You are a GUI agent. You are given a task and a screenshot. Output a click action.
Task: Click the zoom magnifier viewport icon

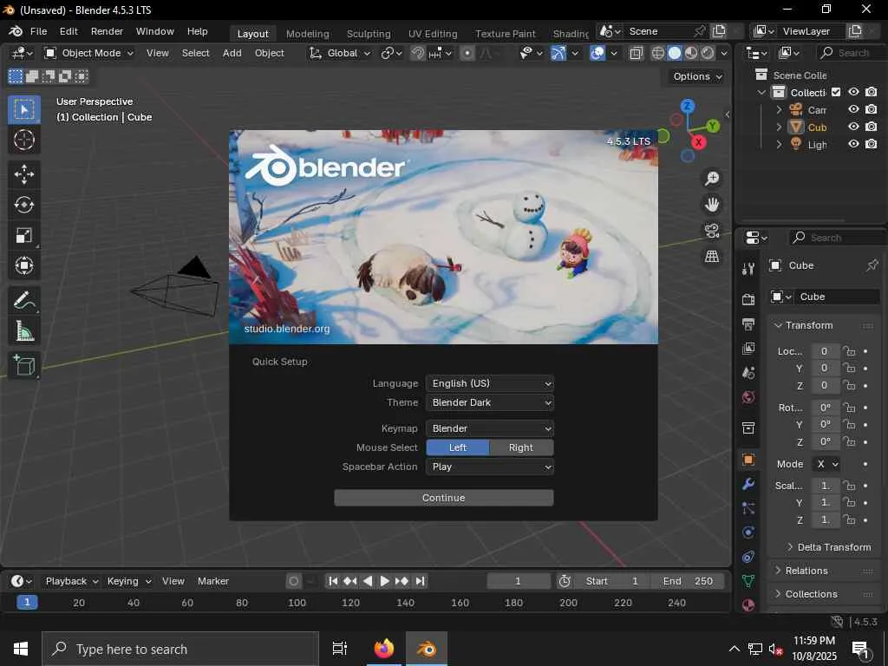coord(712,179)
